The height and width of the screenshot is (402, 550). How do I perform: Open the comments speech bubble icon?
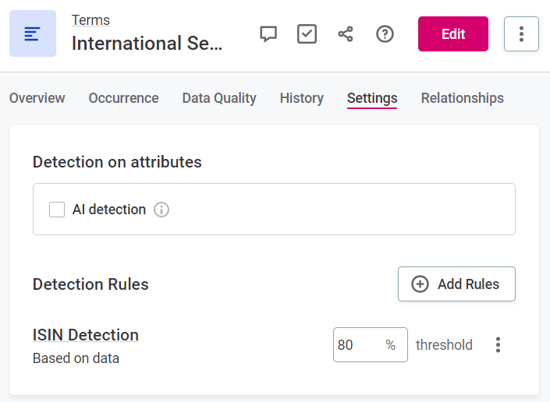[x=268, y=34]
